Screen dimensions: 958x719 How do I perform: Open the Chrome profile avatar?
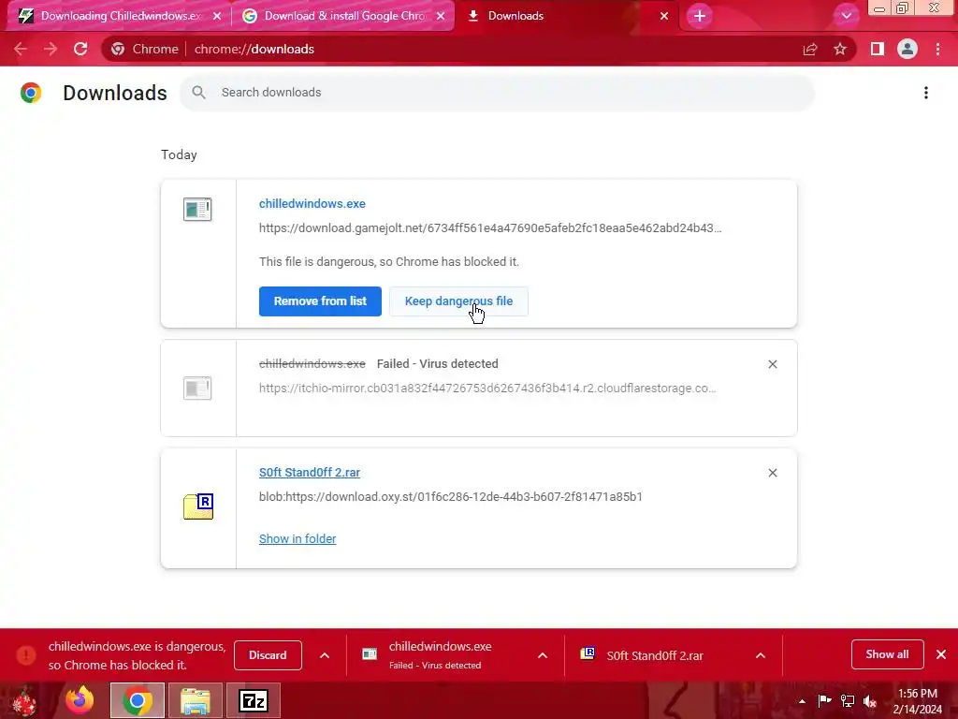click(x=907, y=49)
